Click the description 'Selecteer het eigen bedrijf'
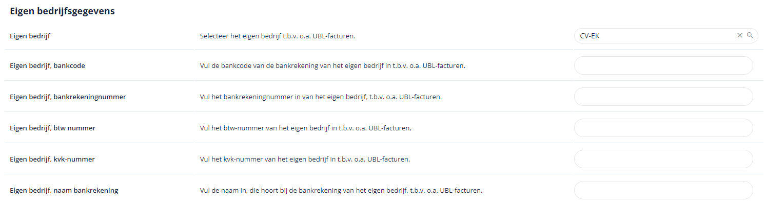This screenshot has height=205, width=765. 278,36
